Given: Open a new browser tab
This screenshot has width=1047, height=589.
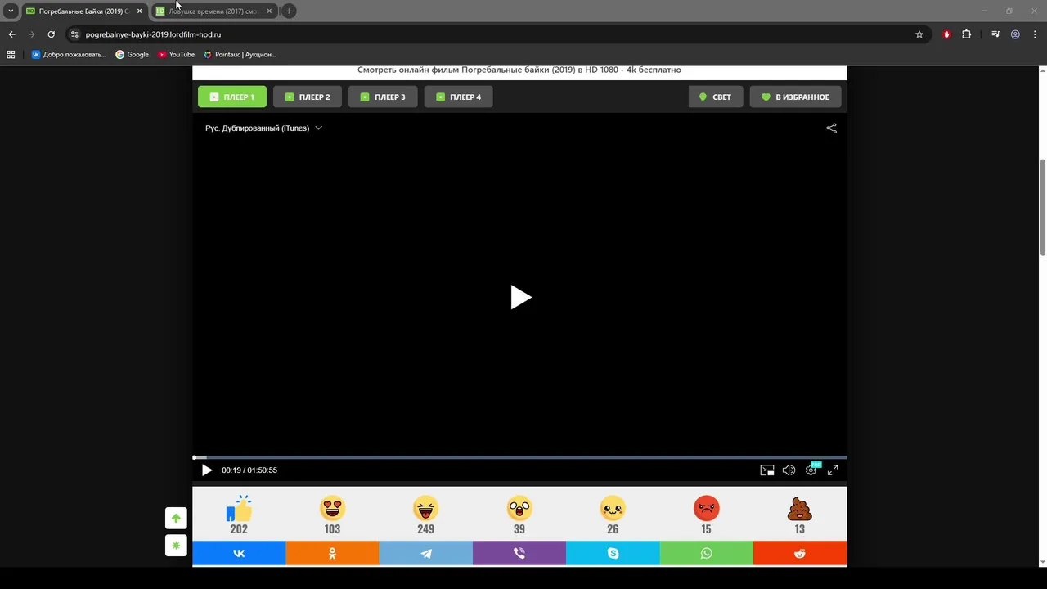Looking at the screenshot, I should [289, 11].
